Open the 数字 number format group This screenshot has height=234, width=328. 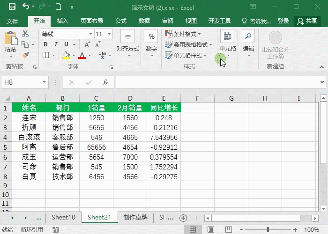point(151,44)
